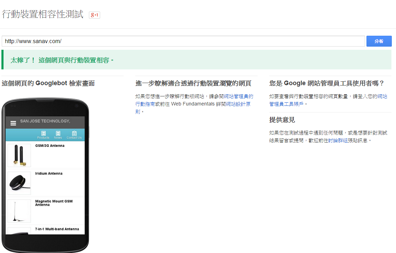Click the Magnetic Mount GSM Antenna title
Image resolution: width=396 pixels, height=253 pixels.
pyautogui.click(x=54, y=203)
